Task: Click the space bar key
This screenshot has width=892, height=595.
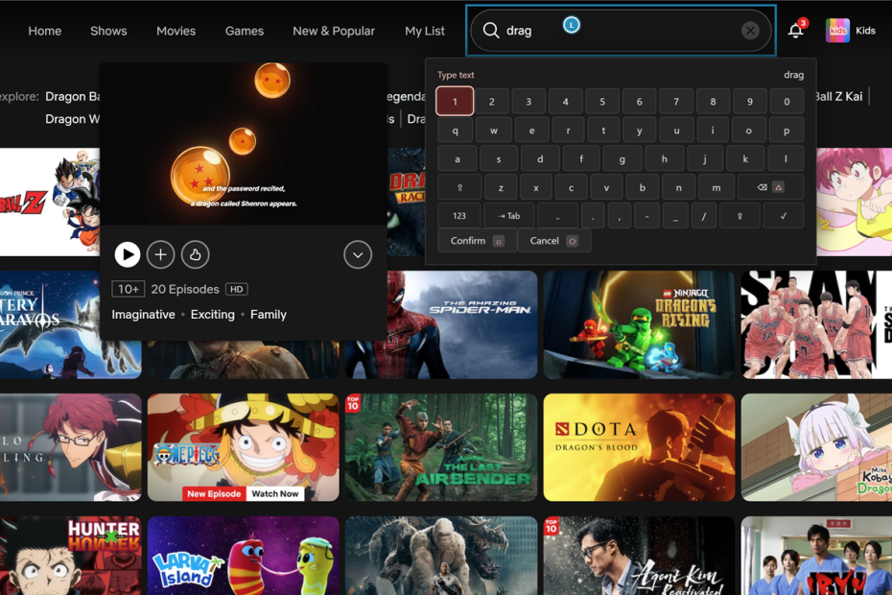Action: point(557,216)
